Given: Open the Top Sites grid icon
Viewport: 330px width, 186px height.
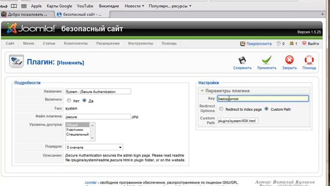Looking at the screenshot, I should [x=24, y=6].
